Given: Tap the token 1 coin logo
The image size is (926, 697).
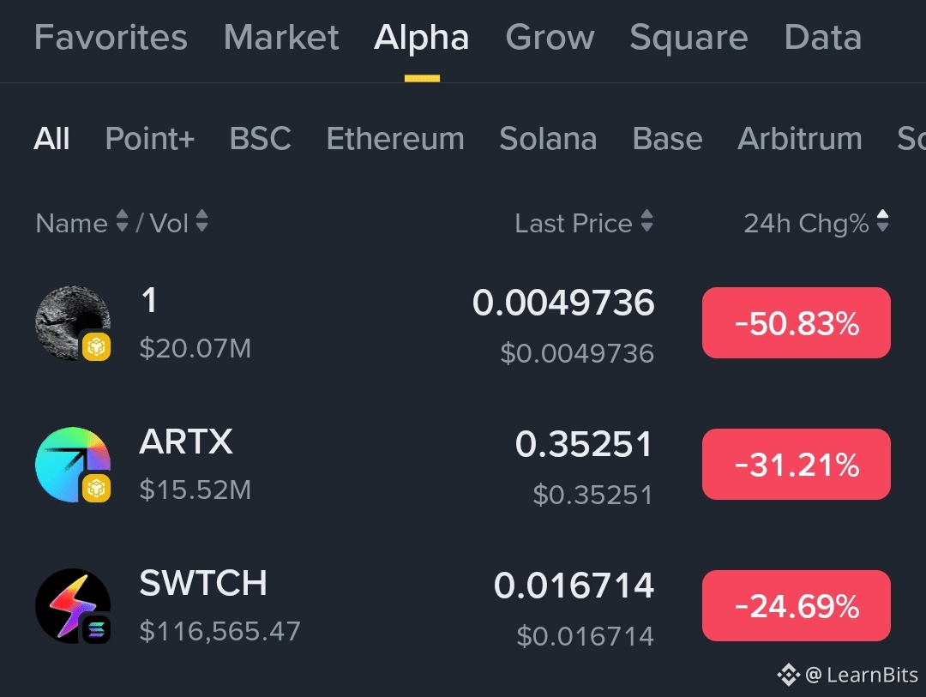Looking at the screenshot, I should click(x=72, y=323).
